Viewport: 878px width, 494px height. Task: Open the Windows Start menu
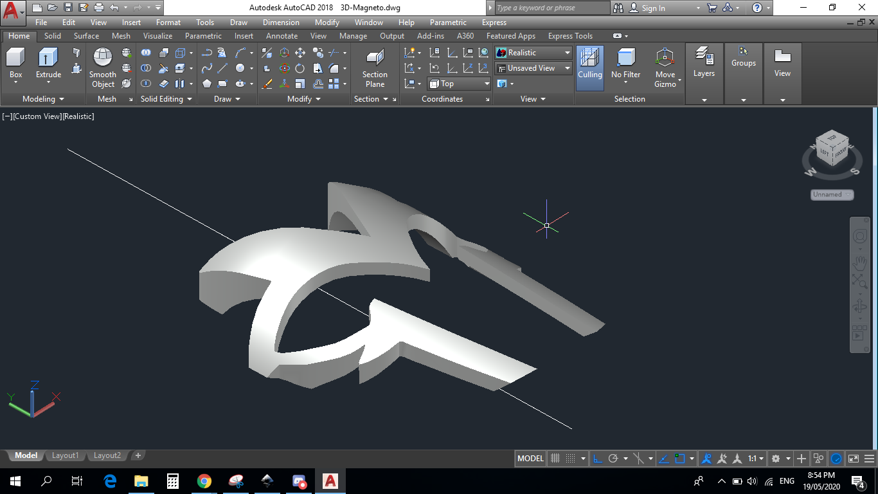tap(15, 481)
